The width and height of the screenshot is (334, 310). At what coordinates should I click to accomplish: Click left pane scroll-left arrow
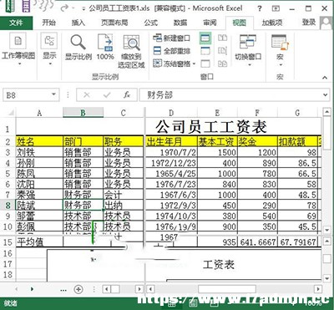(106, 289)
